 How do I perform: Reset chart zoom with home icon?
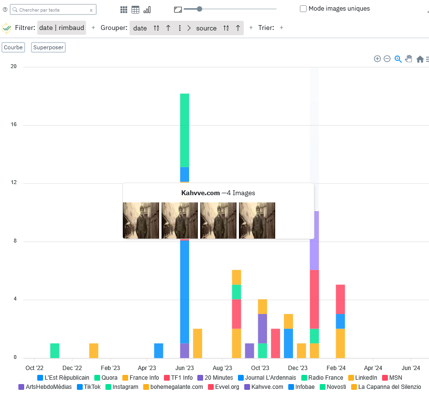coord(420,59)
